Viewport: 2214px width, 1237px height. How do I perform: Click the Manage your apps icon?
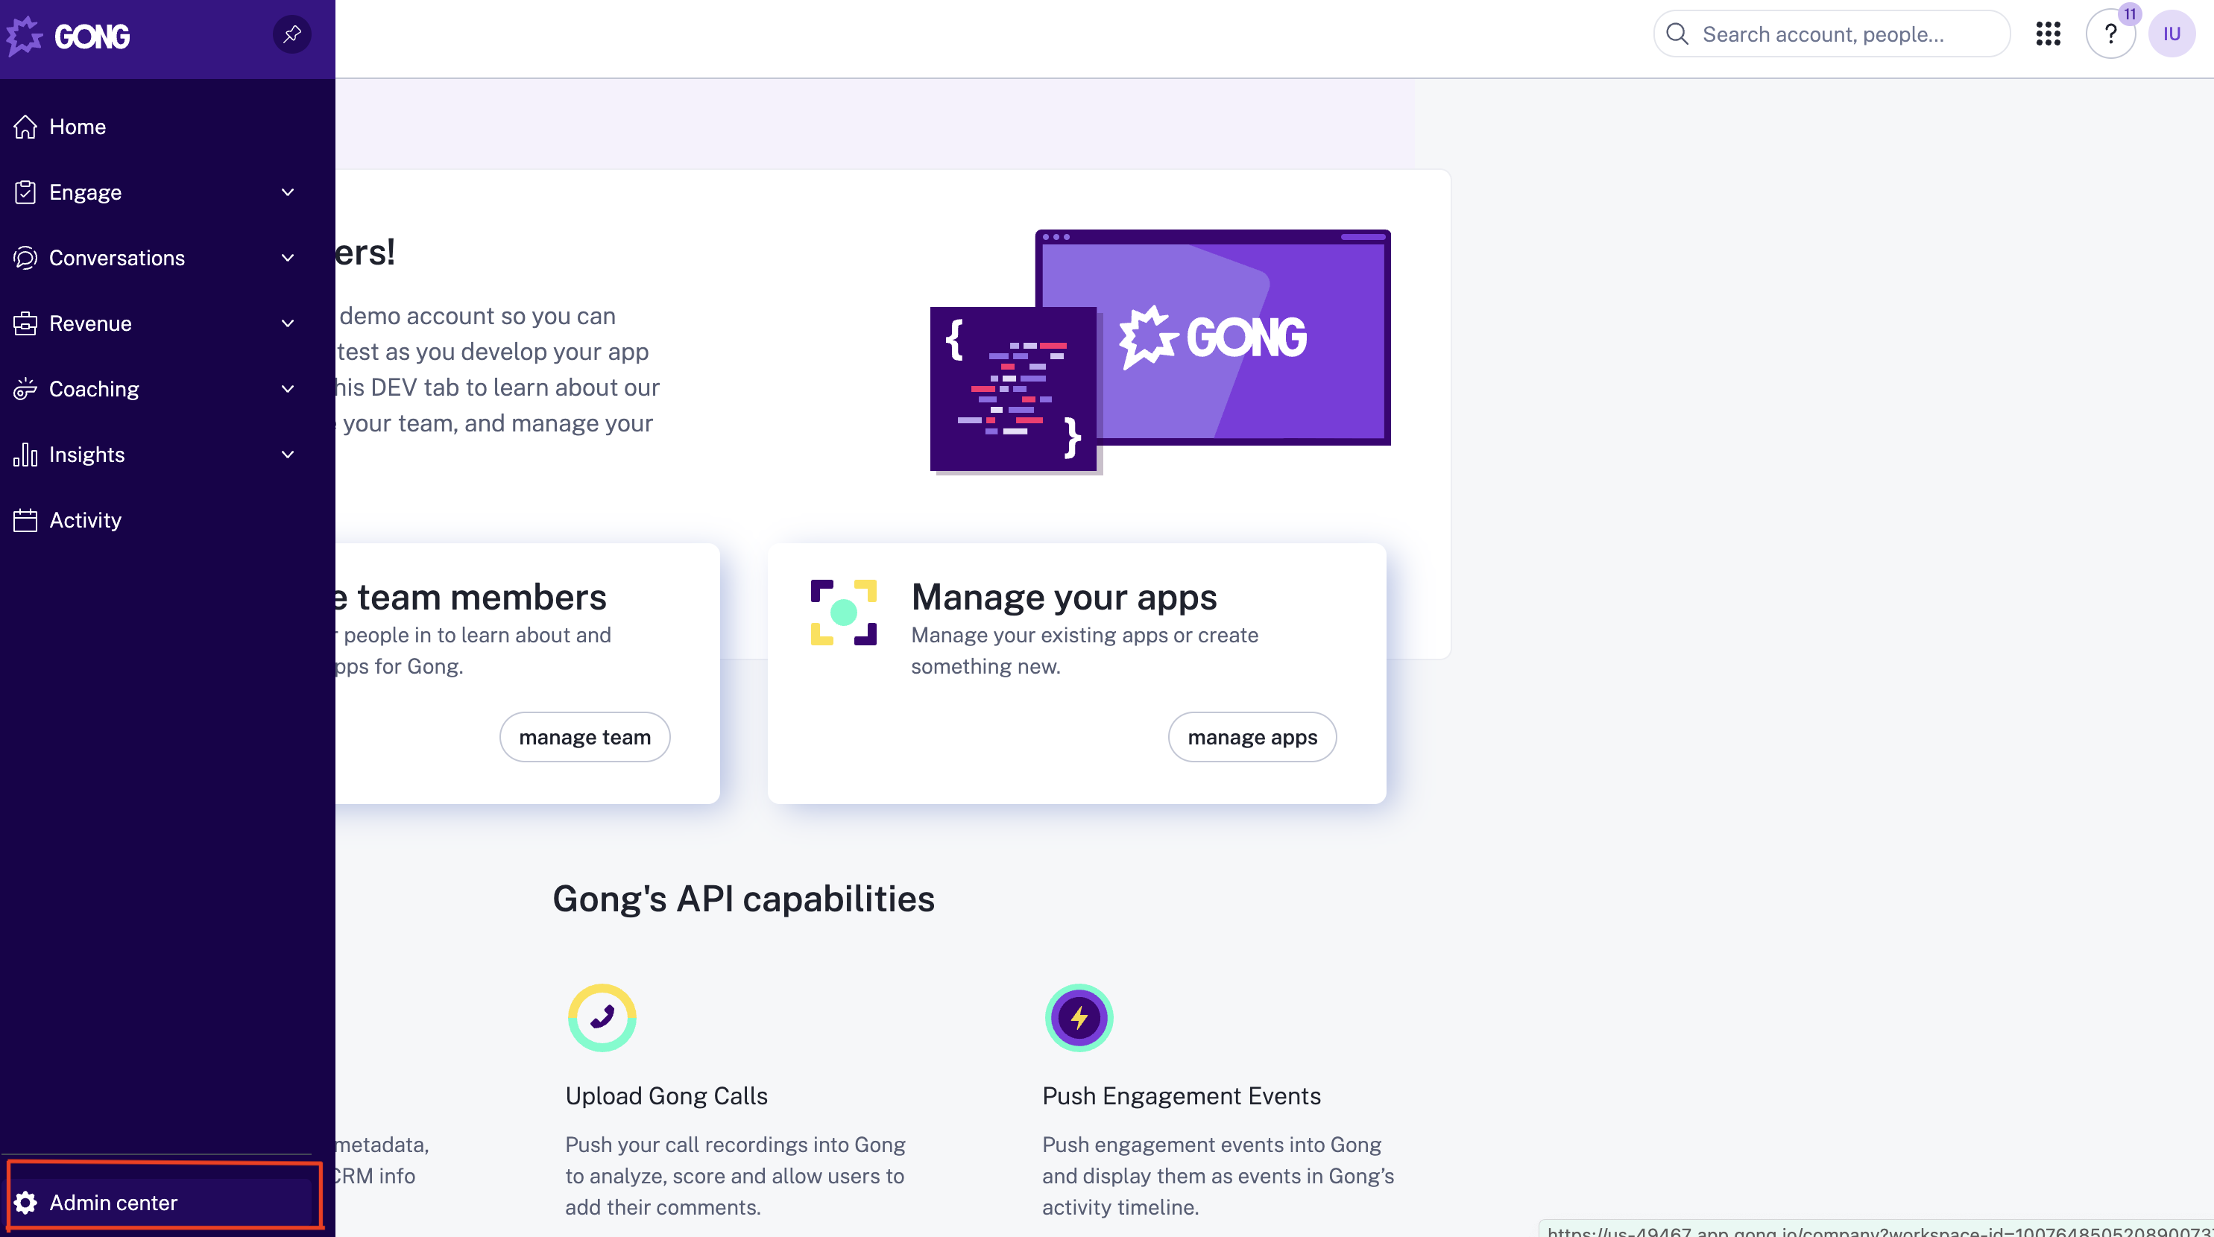pyautogui.click(x=843, y=613)
